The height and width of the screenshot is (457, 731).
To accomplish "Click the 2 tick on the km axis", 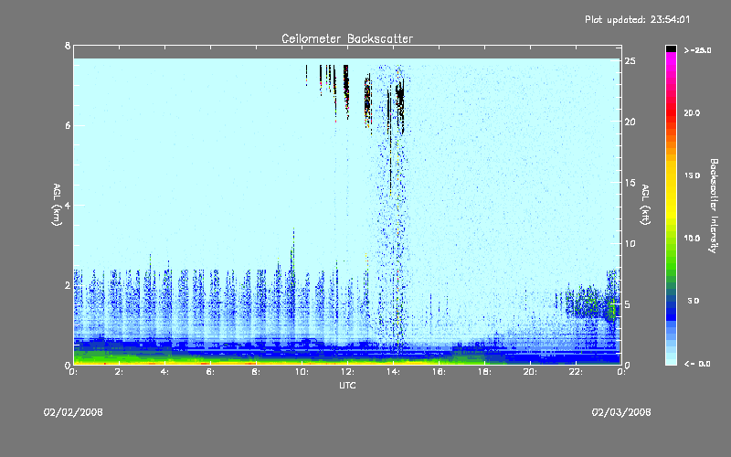I will (68, 285).
